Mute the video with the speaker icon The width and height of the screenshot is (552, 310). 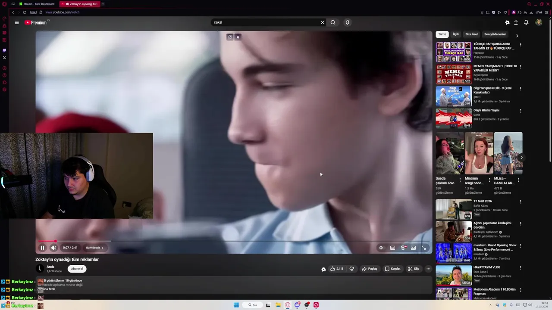[53, 248]
